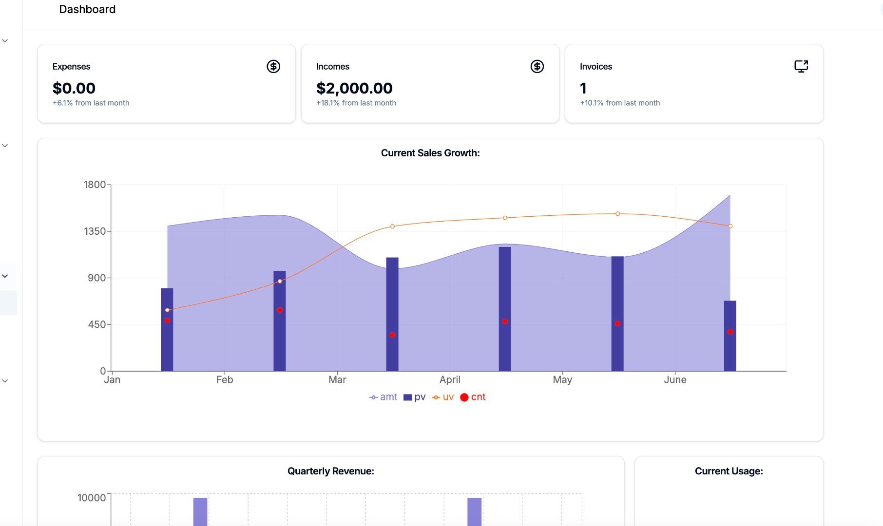Click the +6.1% from last month text
This screenshot has width=883, height=526.
[x=91, y=103]
